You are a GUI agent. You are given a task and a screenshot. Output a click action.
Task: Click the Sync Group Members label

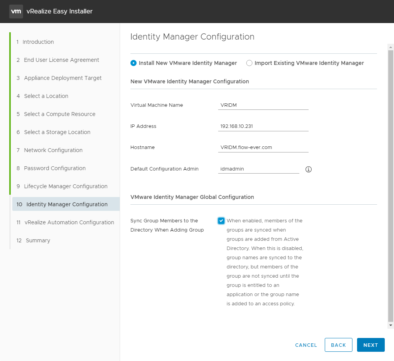coord(167,225)
